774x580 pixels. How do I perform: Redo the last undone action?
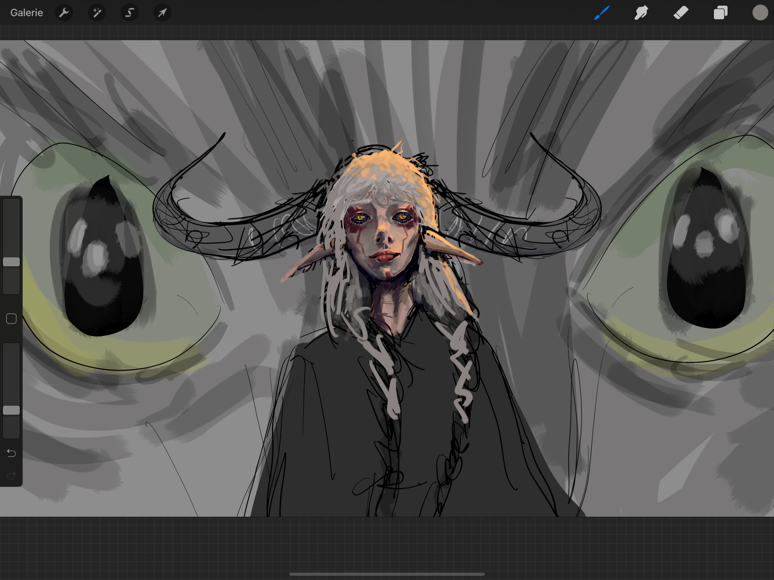pos(11,476)
